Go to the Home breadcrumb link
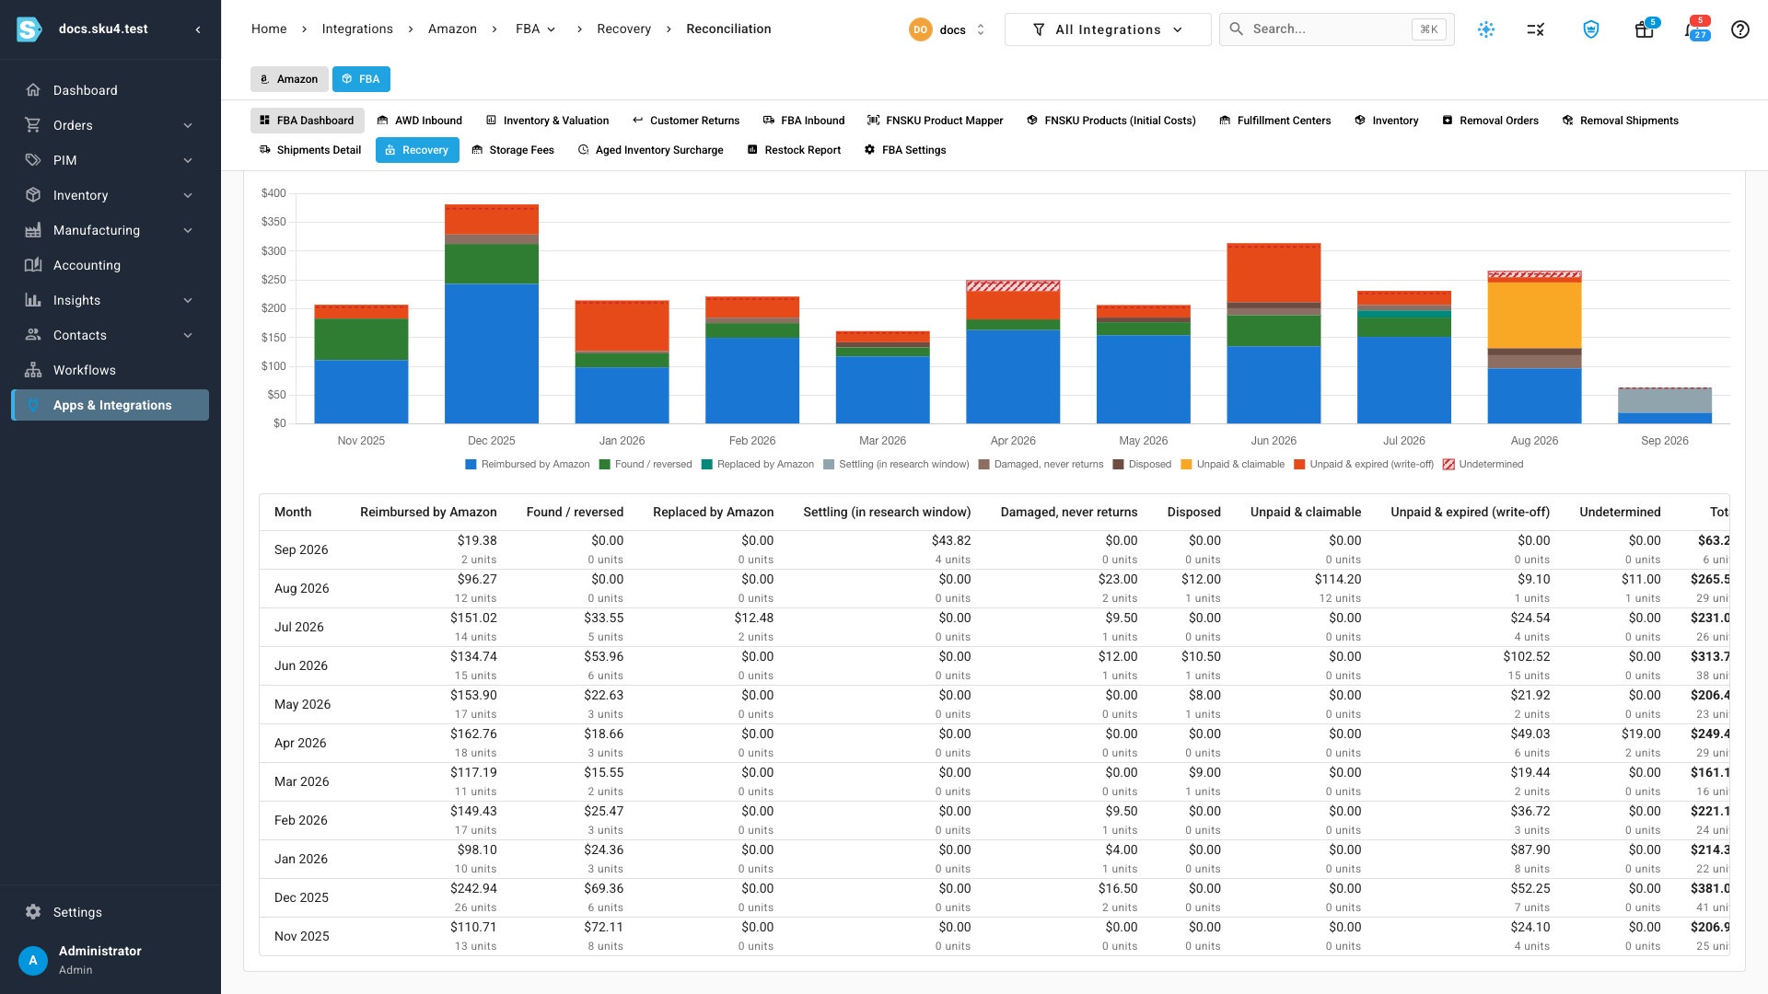This screenshot has width=1768, height=994. tap(269, 29)
